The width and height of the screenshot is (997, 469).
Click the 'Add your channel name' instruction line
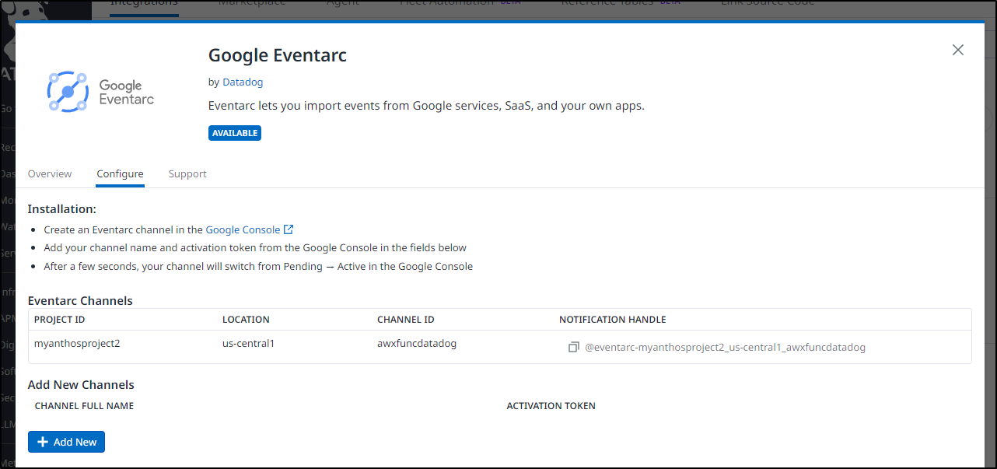pyautogui.click(x=255, y=248)
